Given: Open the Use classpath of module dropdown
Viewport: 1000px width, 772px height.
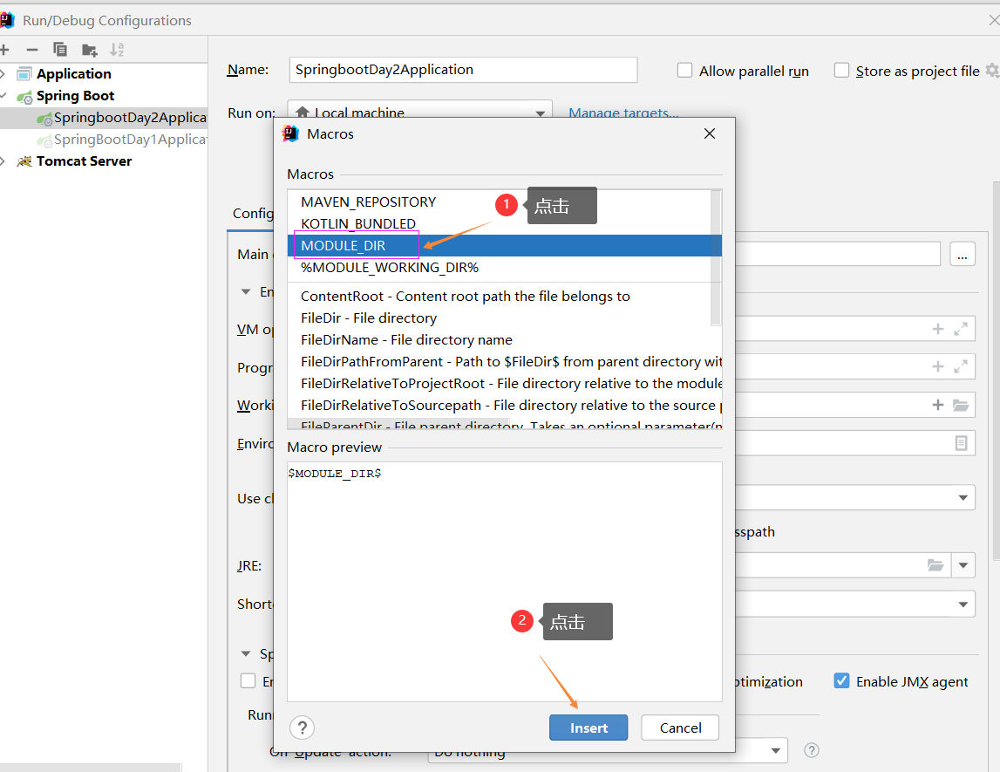Looking at the screenshot, I should [x=963, y=497].
